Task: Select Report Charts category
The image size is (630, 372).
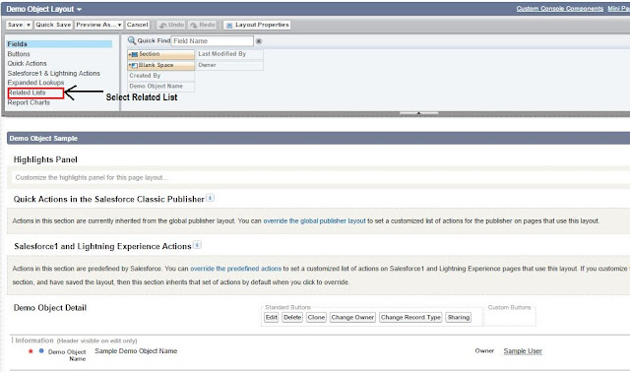Action: pos(29,102)
